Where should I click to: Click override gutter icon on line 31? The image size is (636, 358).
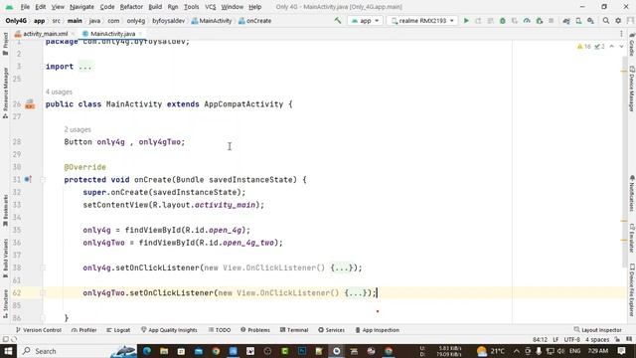28,179
